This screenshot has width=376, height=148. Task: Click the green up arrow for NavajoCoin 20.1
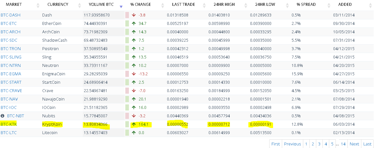pyautogui.click(x=133, y=99)
